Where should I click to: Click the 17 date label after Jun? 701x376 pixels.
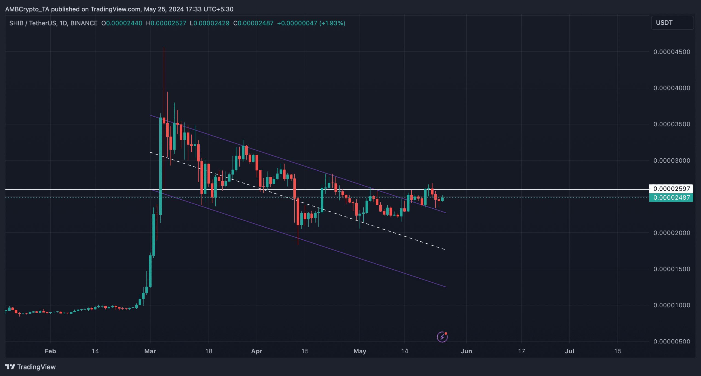[x=521, y=351]
